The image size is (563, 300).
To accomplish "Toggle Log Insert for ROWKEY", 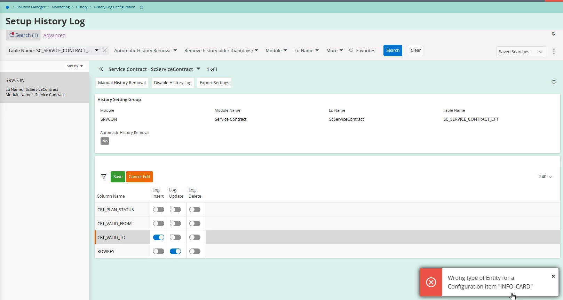I will [159, 251].
